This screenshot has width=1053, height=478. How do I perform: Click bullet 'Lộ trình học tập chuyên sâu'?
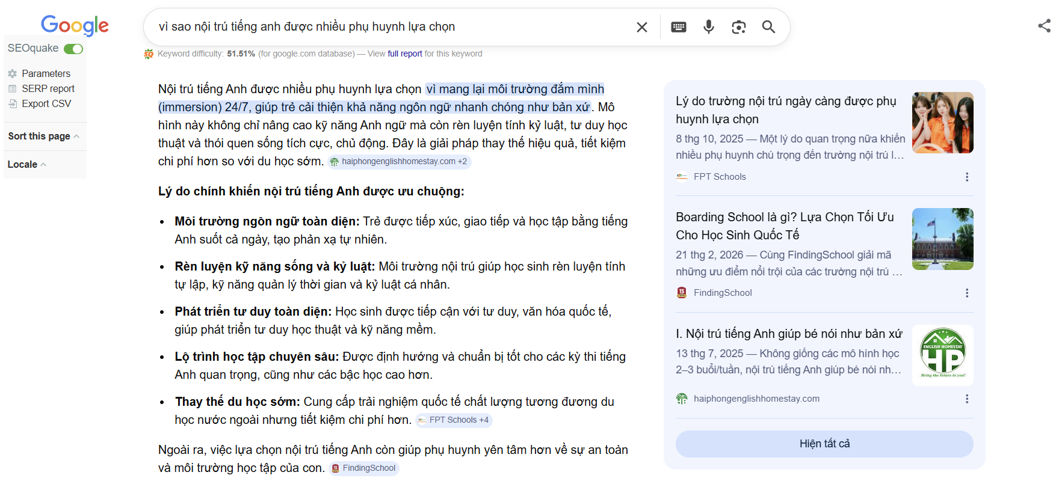click(257, 357)
